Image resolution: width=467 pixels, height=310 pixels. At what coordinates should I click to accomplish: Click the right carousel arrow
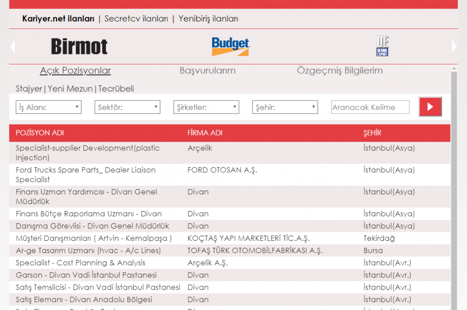click(x=454, y=46)
